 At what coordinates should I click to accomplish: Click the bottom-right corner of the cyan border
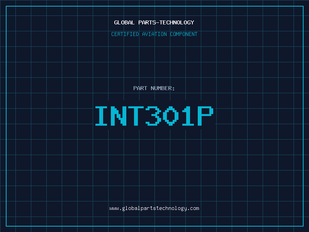point(303,226)
